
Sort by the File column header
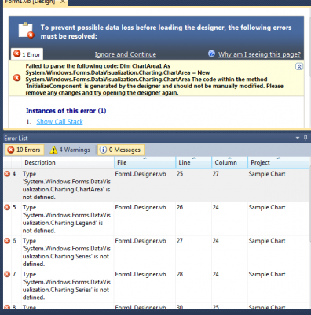(x=145, y=162)
